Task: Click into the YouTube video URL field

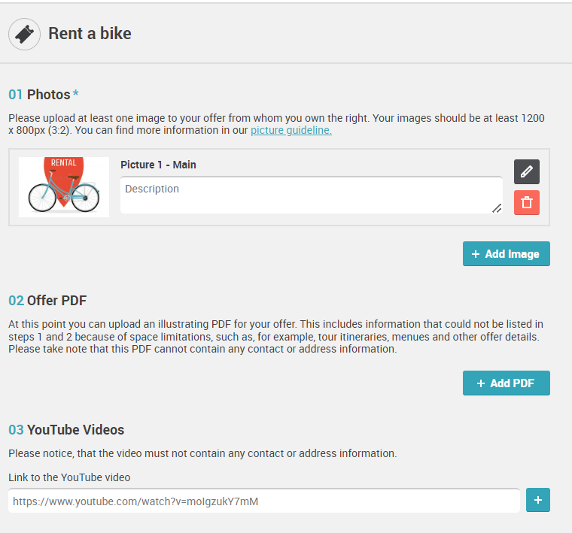Action: (264, 501)
